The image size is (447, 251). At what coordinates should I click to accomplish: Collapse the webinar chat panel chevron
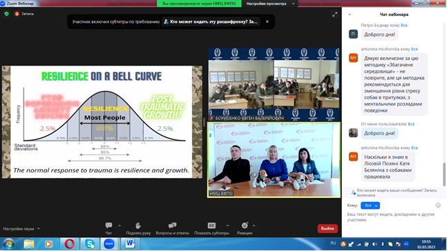350,14
